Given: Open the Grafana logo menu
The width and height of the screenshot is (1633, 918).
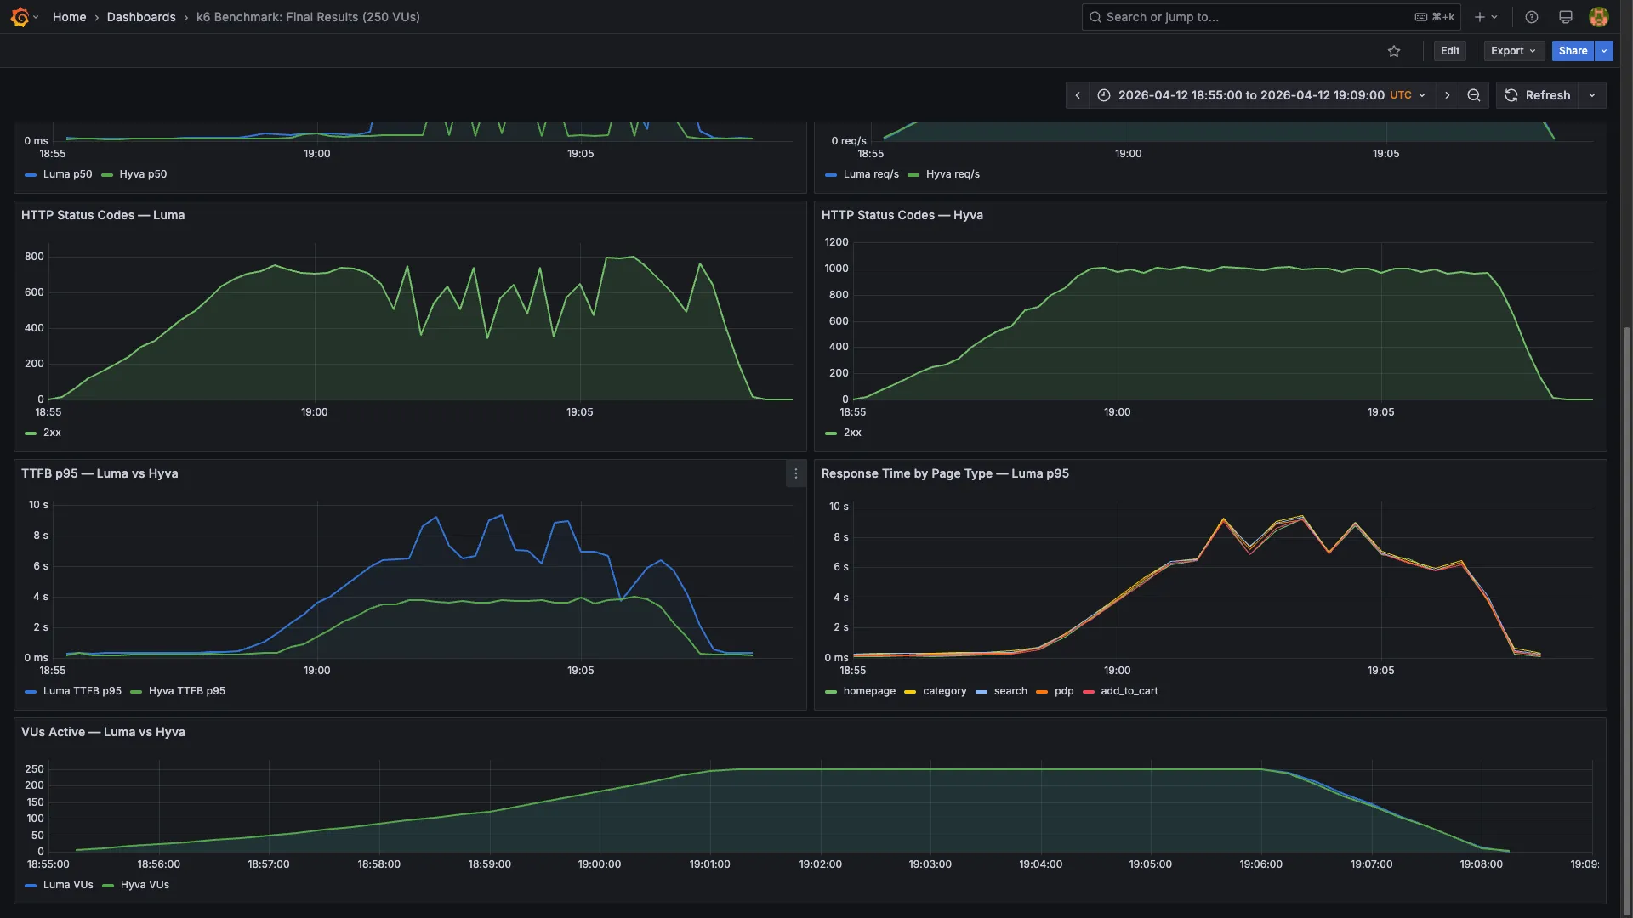Looking at the screenshot, I should tap(20, 17).
